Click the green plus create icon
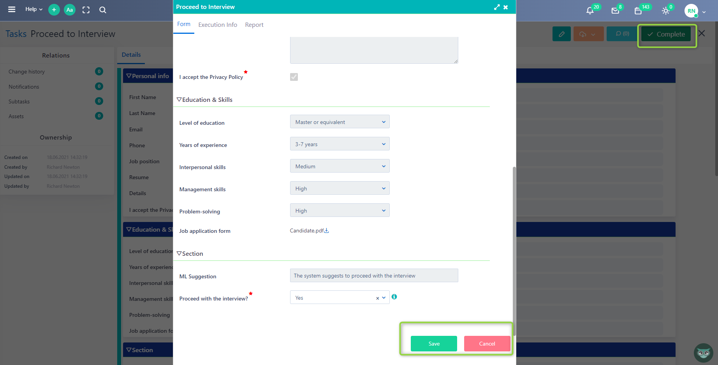718x365 pixels. tap(54, 10)
